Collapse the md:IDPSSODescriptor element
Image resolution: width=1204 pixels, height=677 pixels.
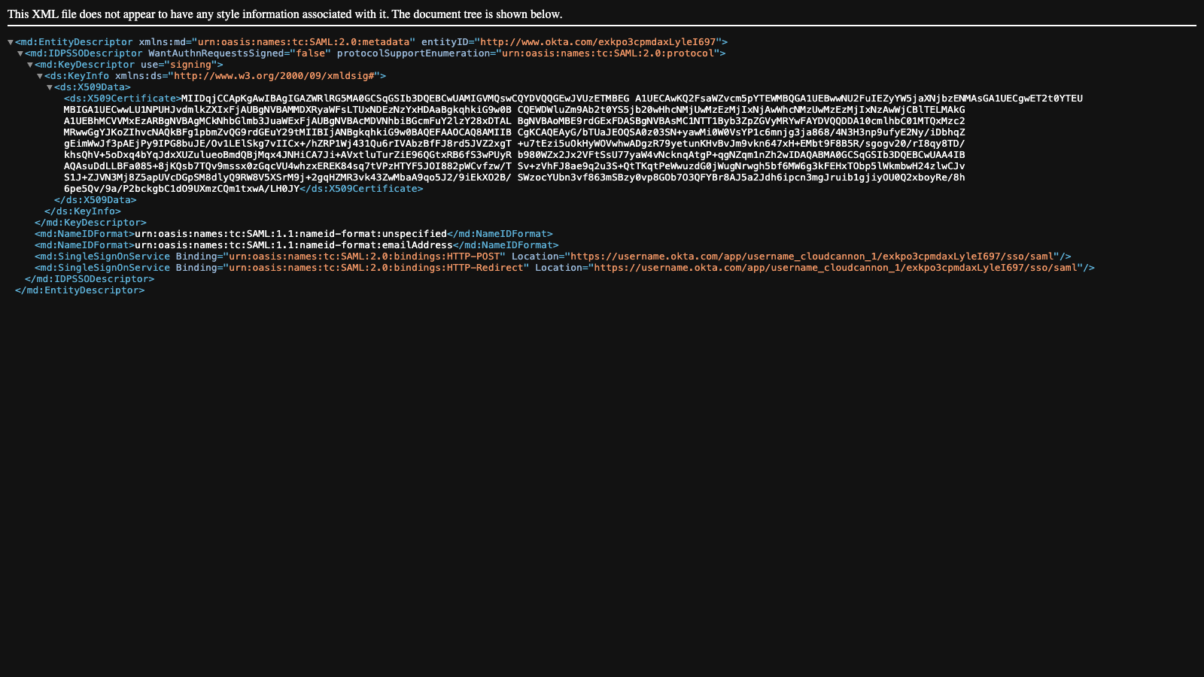pos(20,53)
